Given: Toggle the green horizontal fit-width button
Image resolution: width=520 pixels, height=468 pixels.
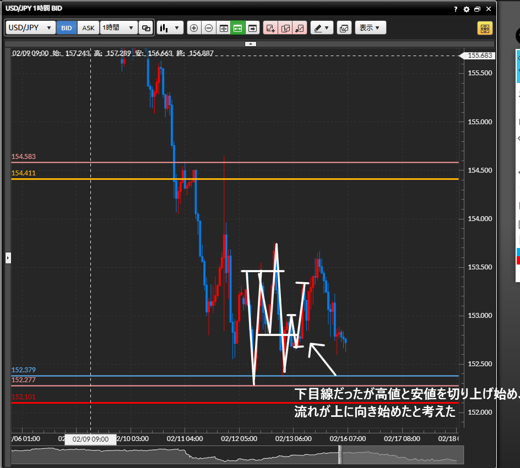Looking at the screenshot, I should [x=238, y=28].
